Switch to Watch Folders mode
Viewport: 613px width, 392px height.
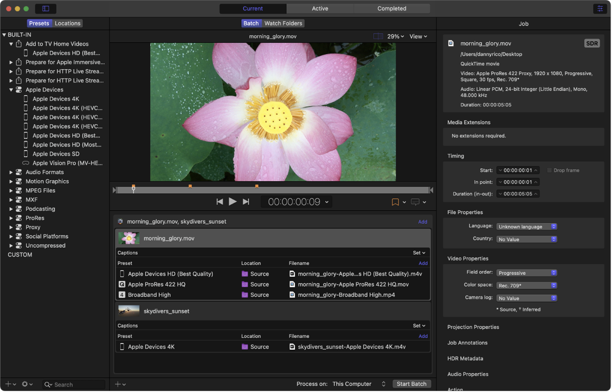tap(283, 23)
